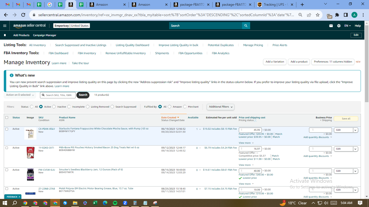Open Calculator from the taskbar
Viewport: 369px width, 207px height.
pyautogui.click(x=135, y=203)
